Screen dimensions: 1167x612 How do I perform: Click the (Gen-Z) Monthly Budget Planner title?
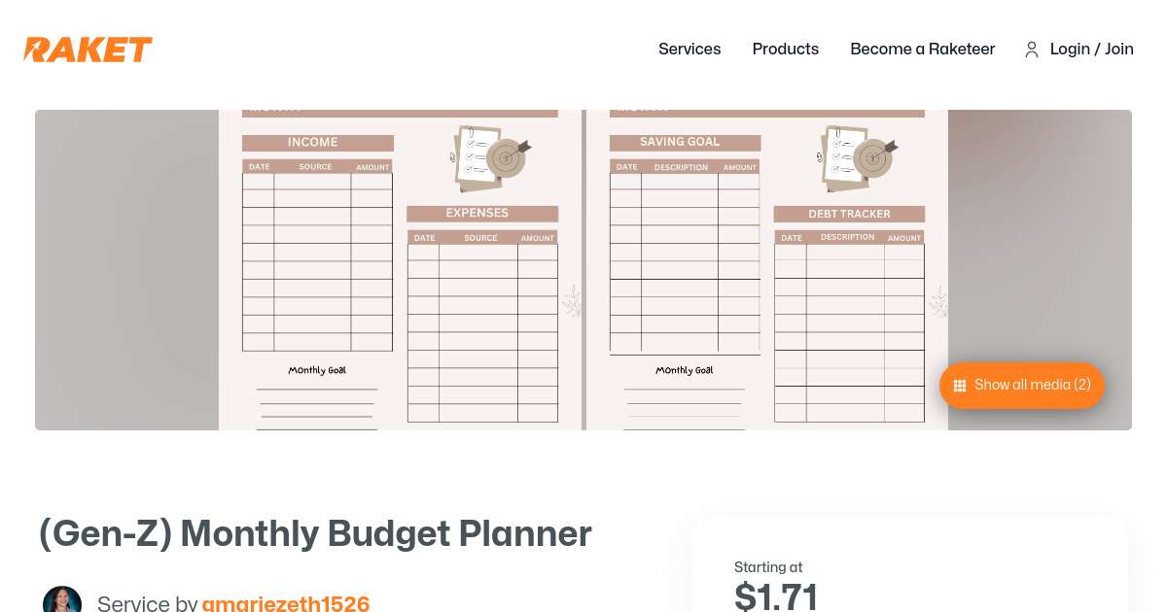tap(315, 532)
